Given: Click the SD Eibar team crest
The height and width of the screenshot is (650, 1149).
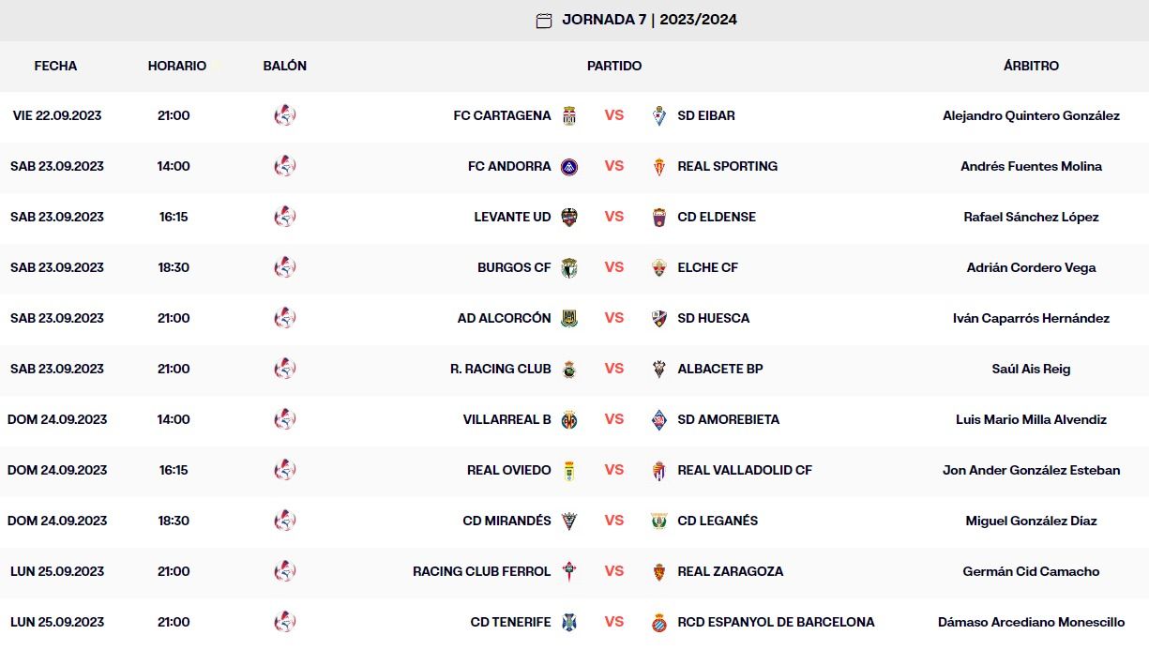Looking at the screenshot, I should 659,116.
